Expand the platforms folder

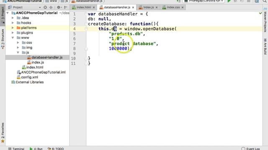coord(13,28)
